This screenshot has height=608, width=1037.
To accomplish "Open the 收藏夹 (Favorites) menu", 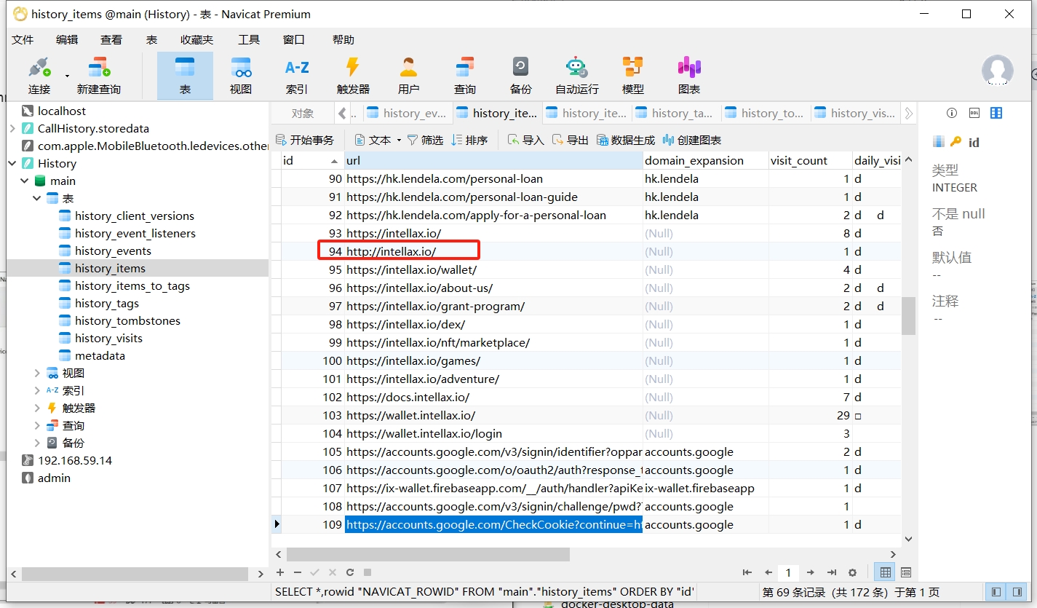I will 196,40.
